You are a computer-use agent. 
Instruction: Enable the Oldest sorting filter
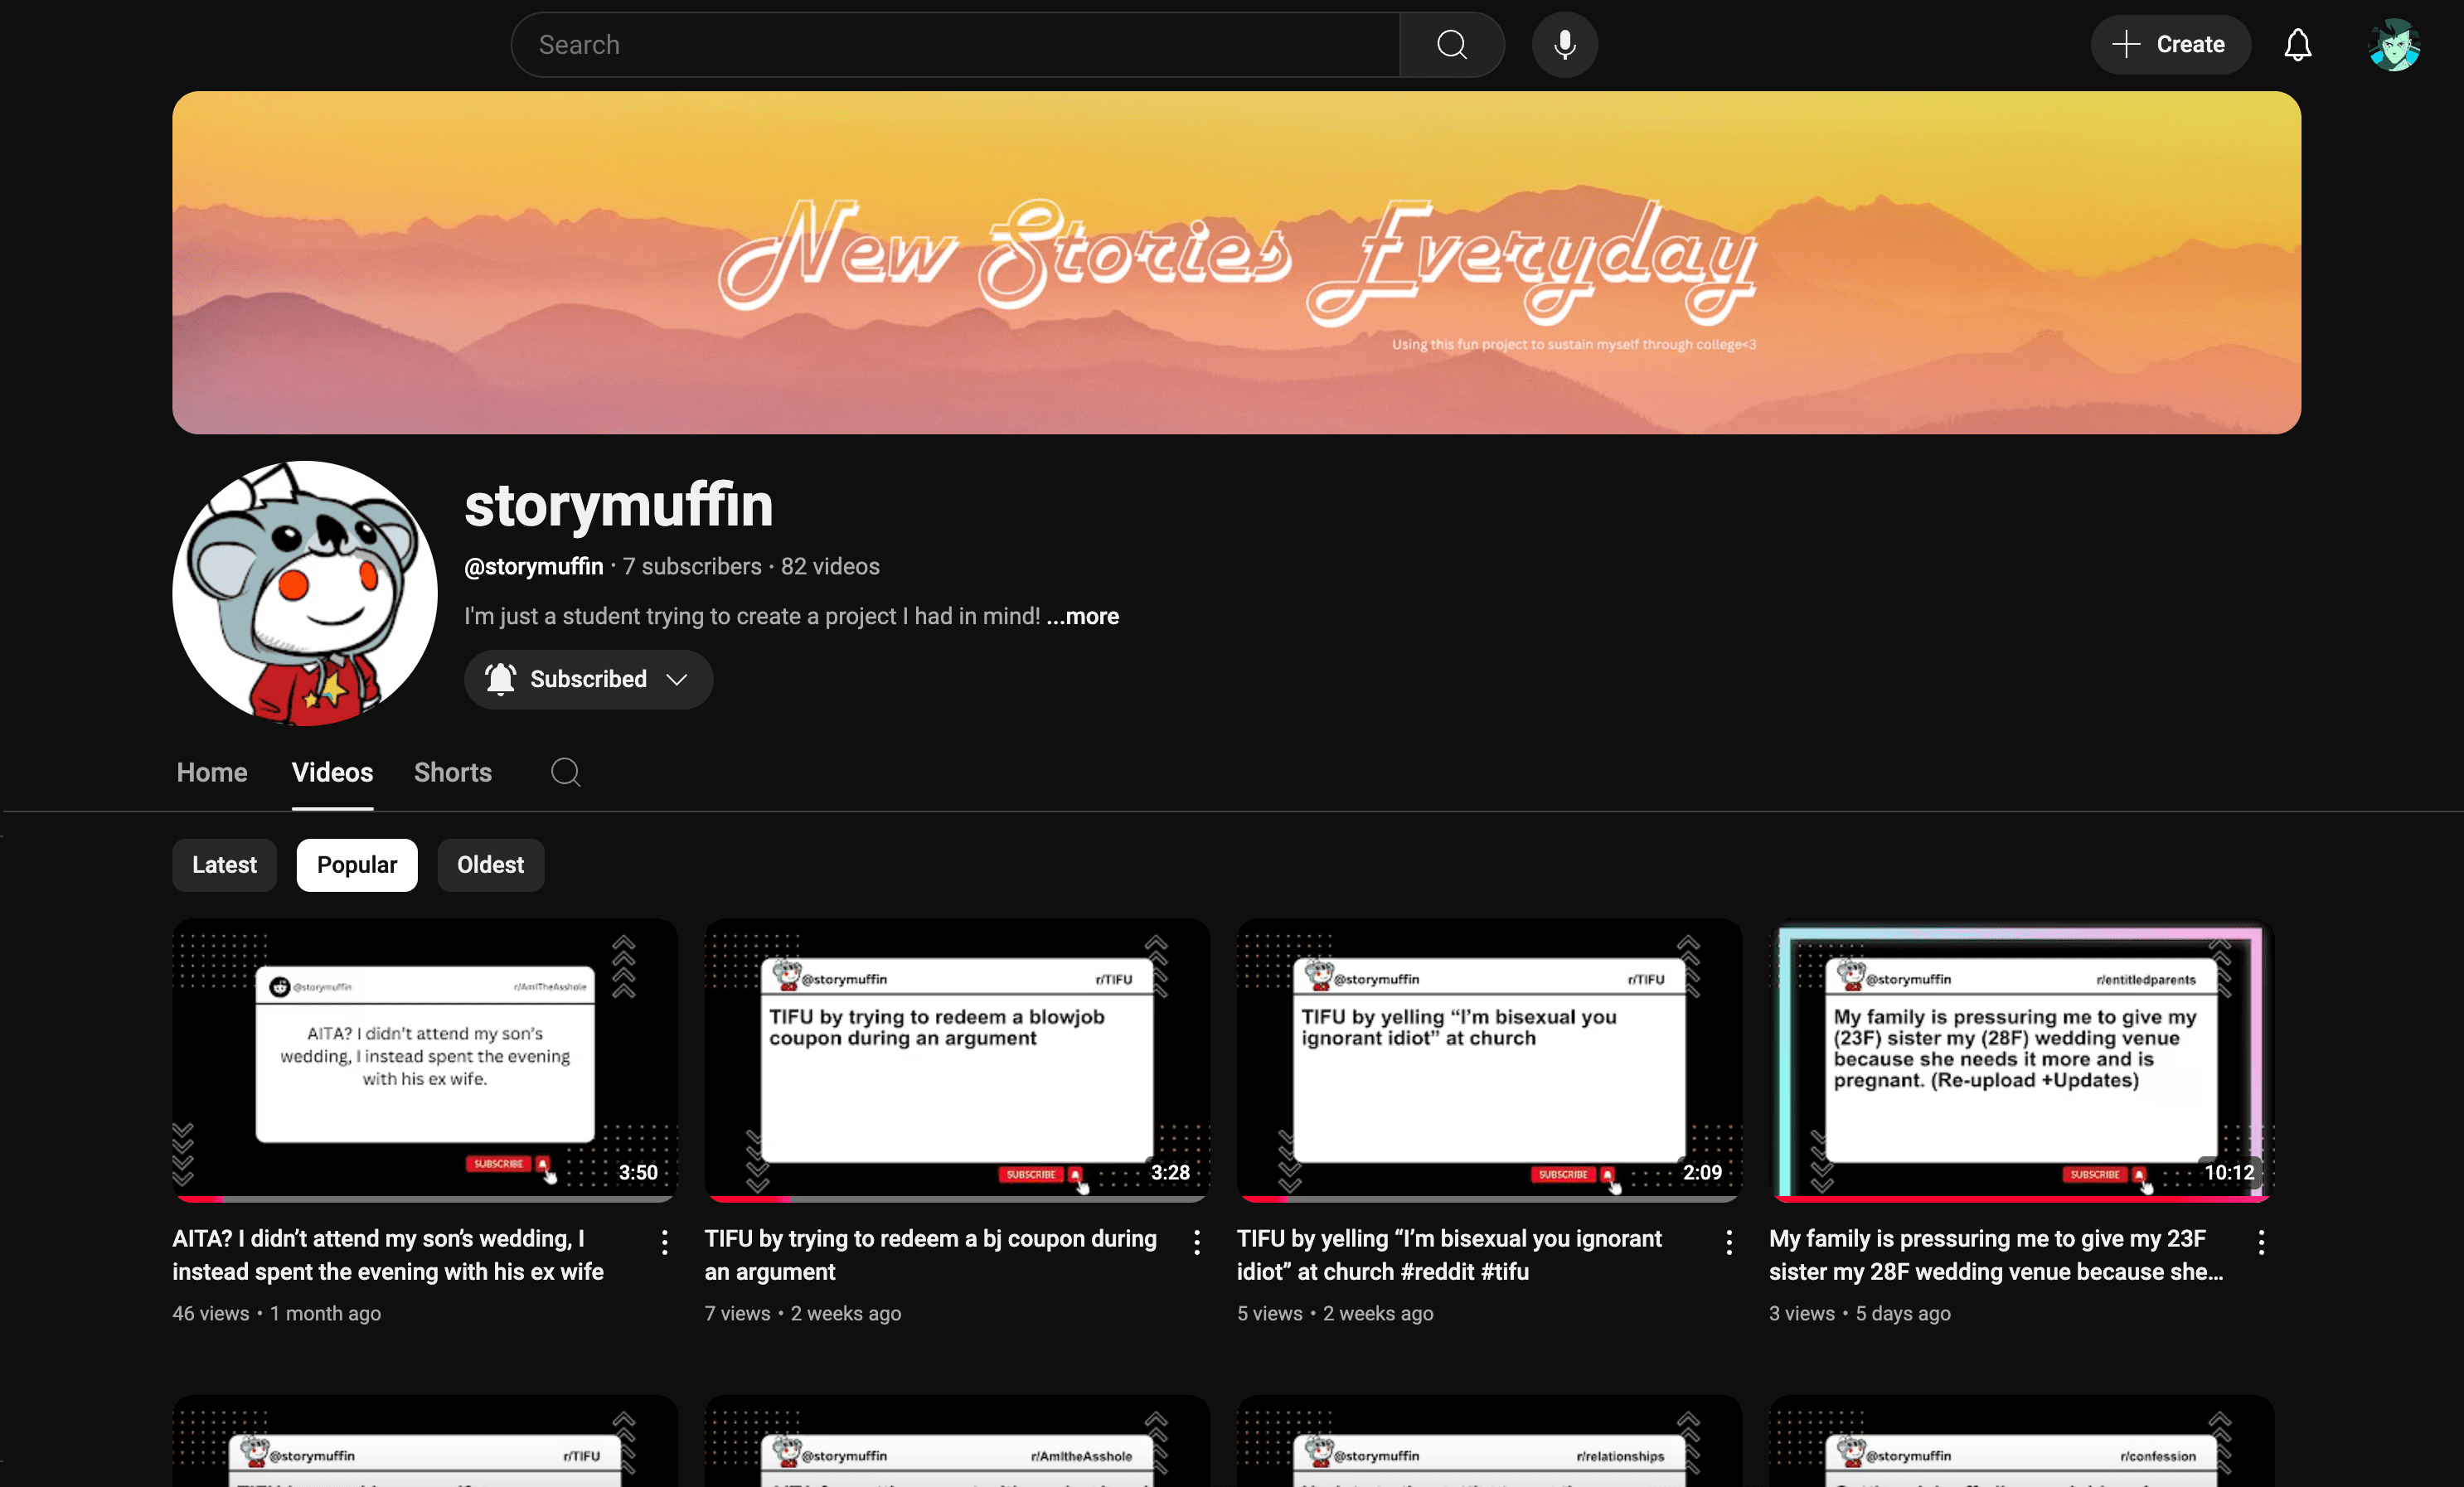point(489,864)
